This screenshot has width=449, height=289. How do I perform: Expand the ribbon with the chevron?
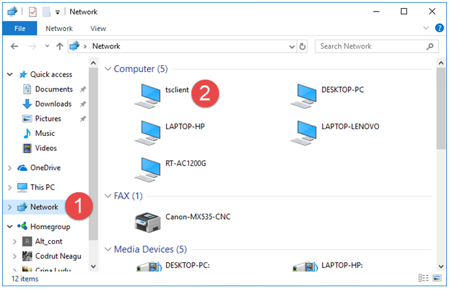tap(426, 28)
